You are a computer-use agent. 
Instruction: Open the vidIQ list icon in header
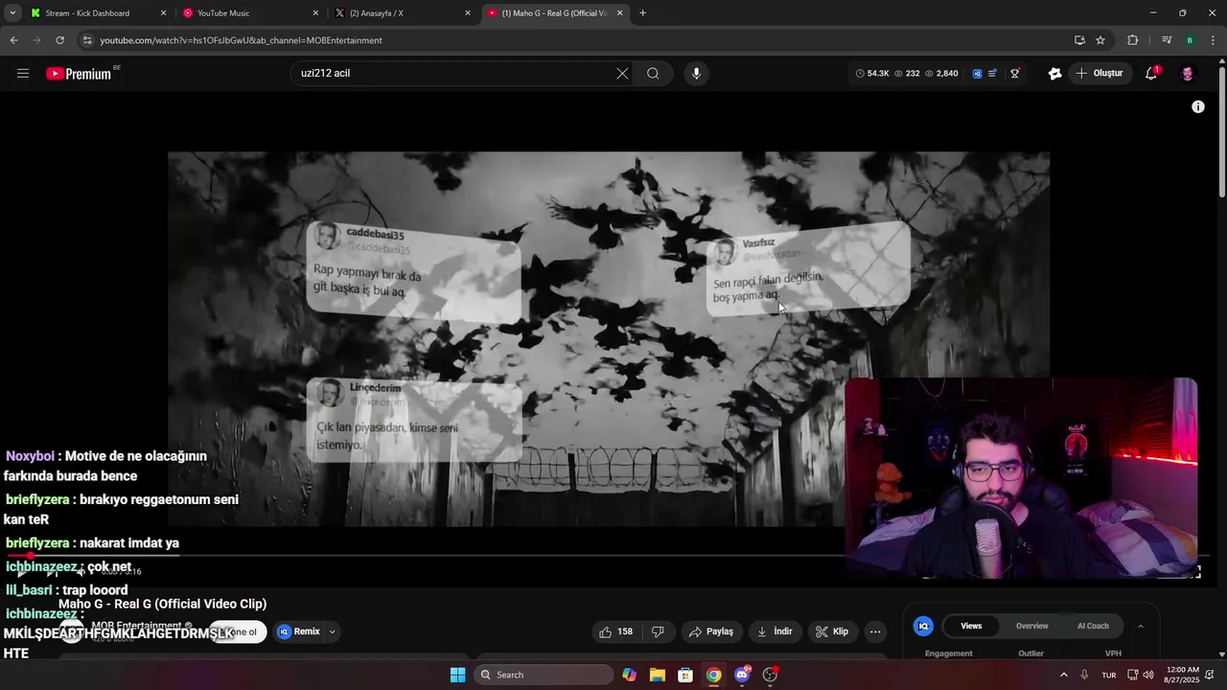pos(993,74)
